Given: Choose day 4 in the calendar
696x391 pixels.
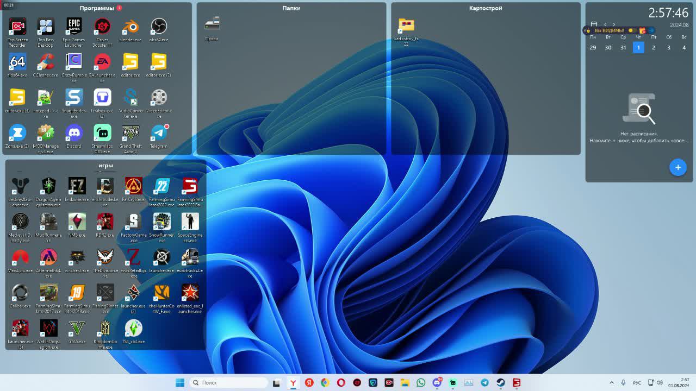Looking at the screenshot, I should (684, 48).
